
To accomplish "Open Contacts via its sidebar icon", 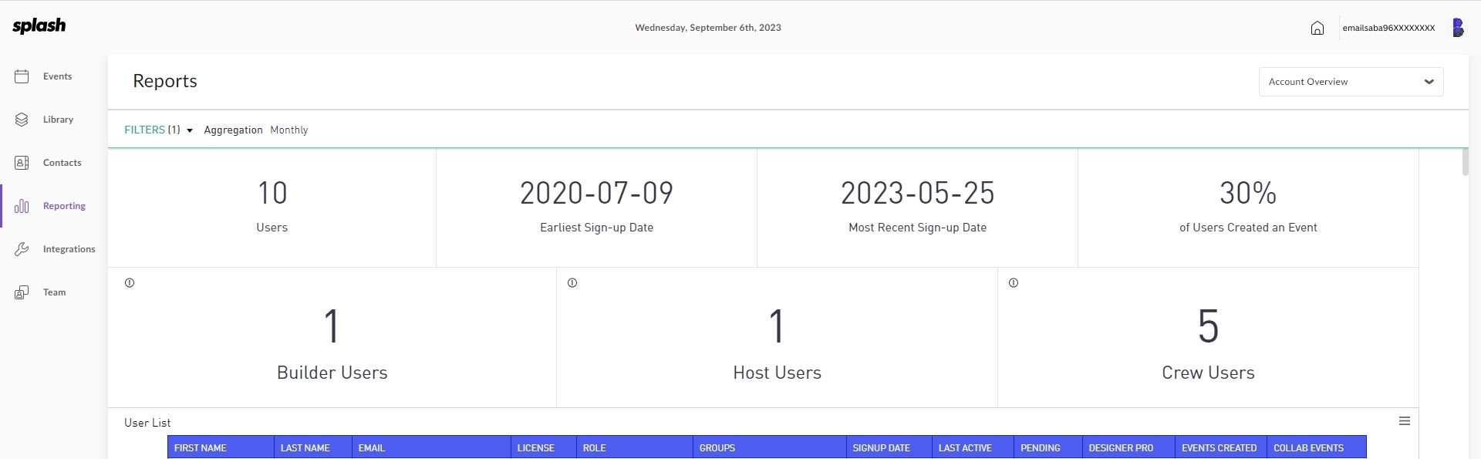I will tap(22, 163).
